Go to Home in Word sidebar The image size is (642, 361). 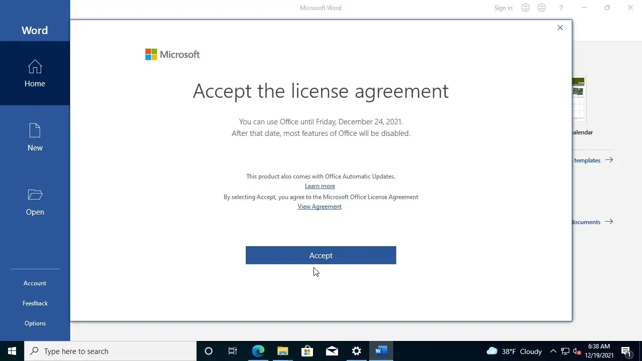(35, 73)
